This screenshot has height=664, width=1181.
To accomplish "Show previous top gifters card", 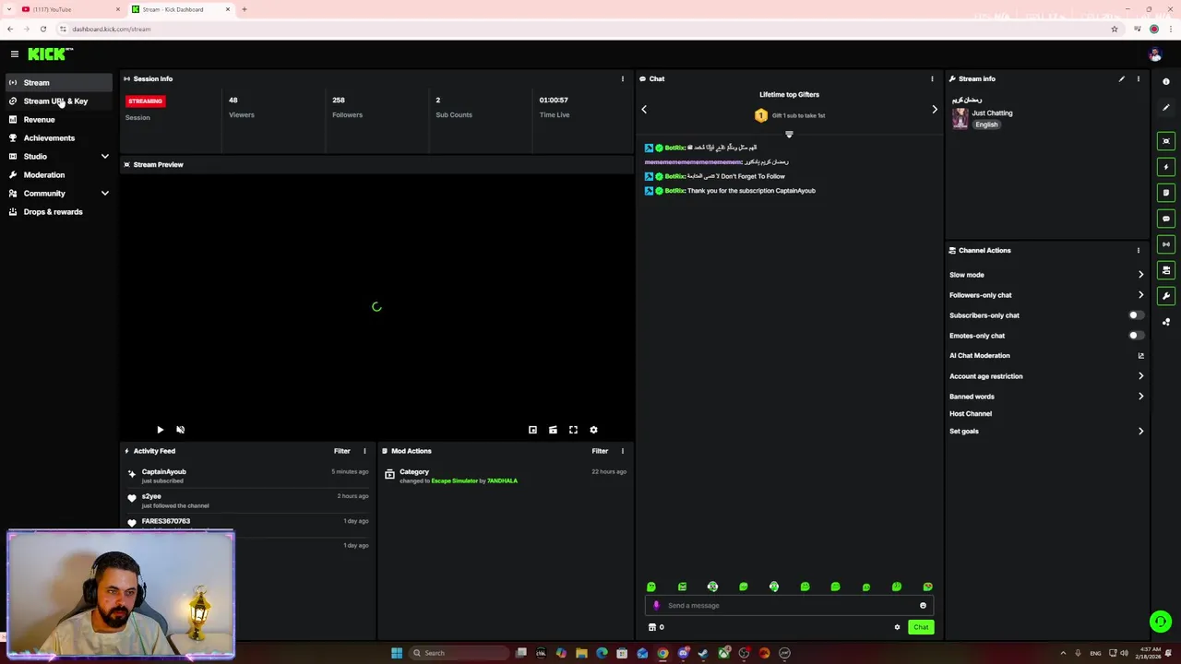I will coord(644,110).
